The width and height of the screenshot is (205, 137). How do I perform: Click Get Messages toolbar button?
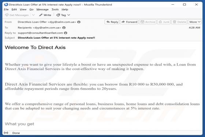17,15
